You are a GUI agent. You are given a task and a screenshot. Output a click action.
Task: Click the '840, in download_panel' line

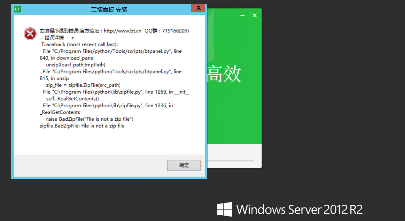(67, 58)
